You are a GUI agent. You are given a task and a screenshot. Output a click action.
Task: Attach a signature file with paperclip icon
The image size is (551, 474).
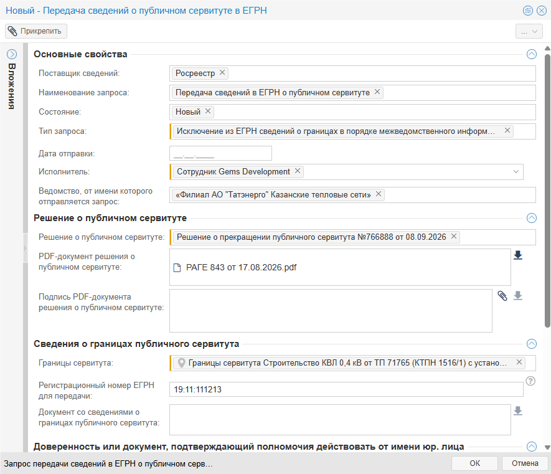(x=502, y=296)
